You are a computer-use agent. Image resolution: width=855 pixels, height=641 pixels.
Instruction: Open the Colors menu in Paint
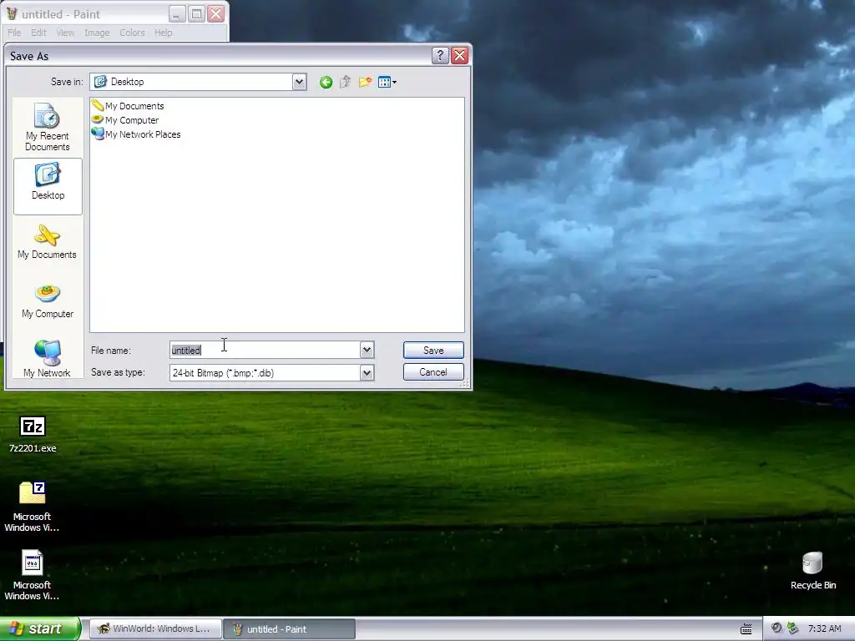(x=133, y=33)
